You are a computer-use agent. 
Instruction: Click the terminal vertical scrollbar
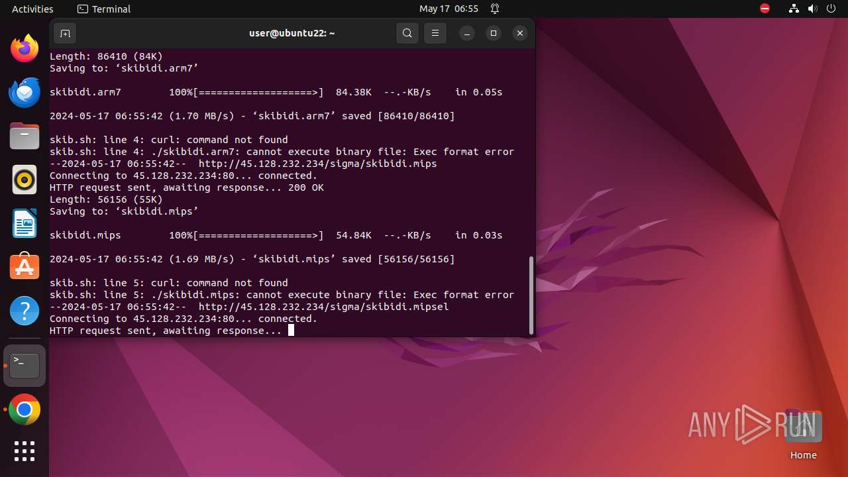click(x=531, y=295)
